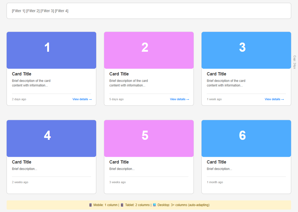The image size is (298, 212).
Task: Click the '1 week ago' timestamp
Action: click(214, 99)
